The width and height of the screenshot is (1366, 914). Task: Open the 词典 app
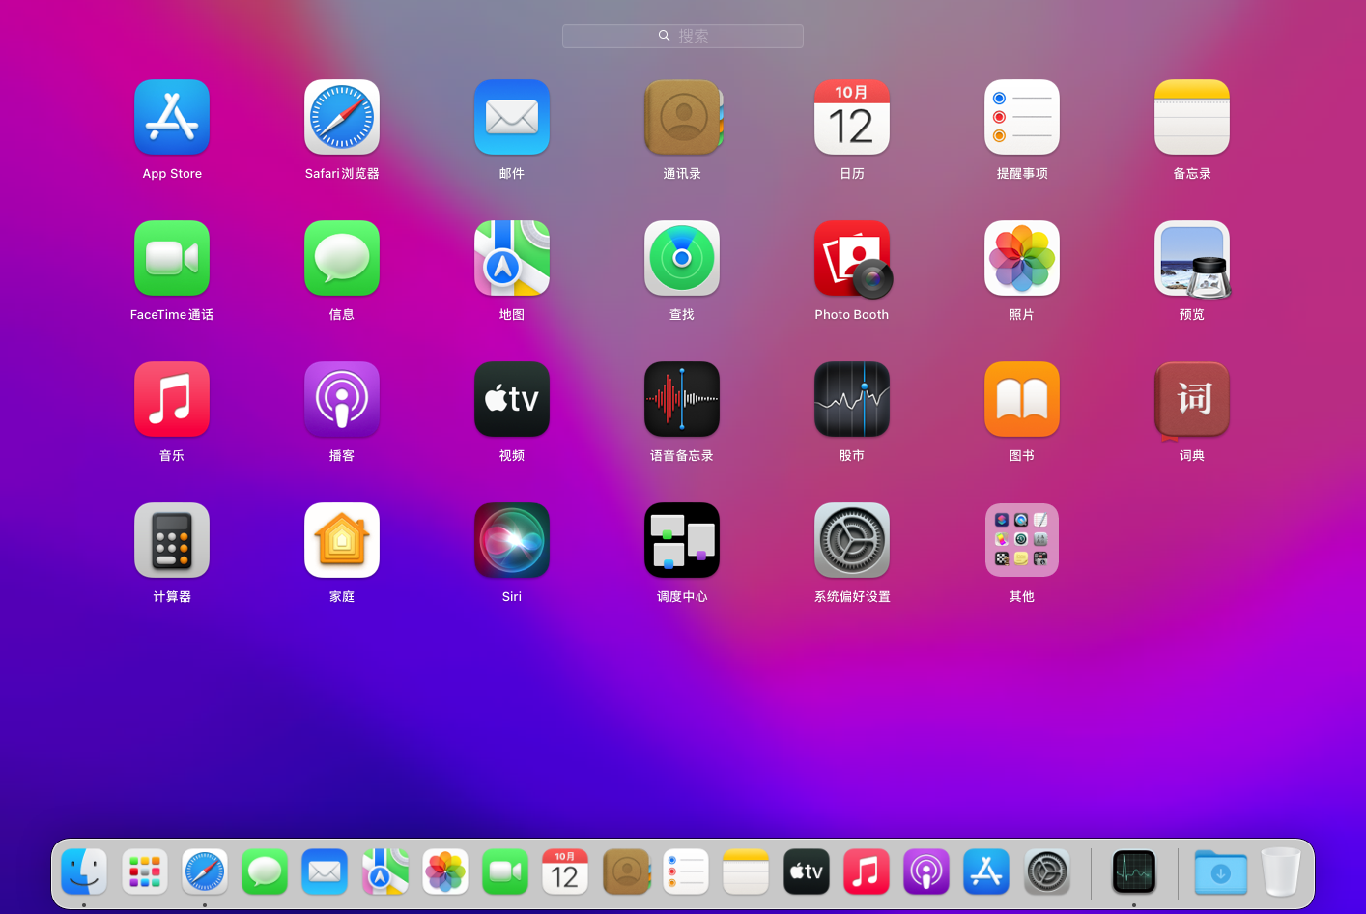(1192, 399)
